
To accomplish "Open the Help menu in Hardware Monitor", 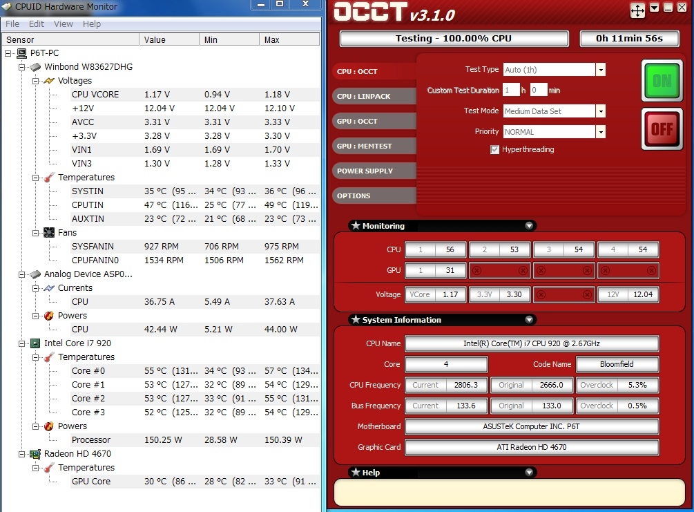I will (x=92, y=24).
